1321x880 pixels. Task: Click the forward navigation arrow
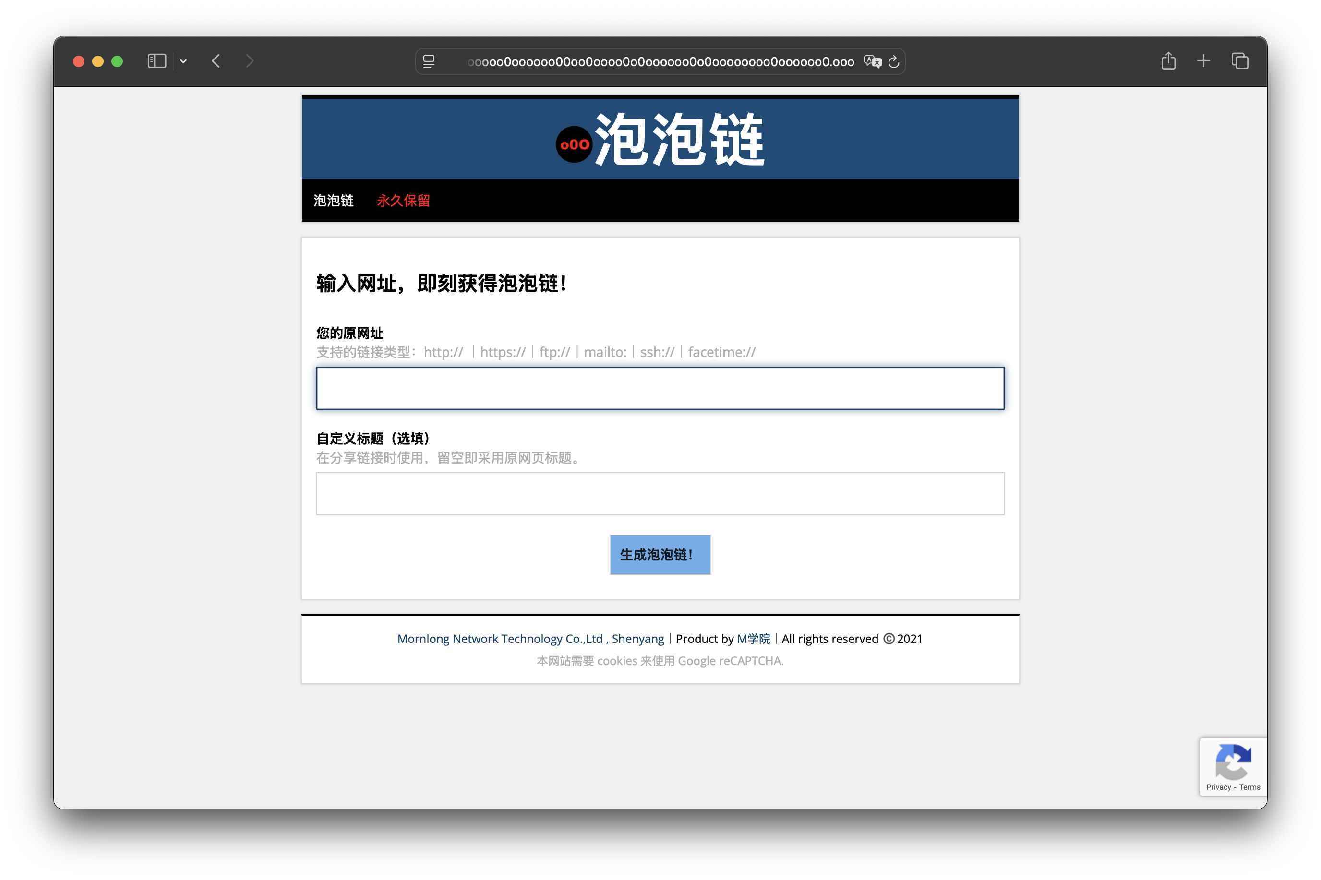click(250, 61)
